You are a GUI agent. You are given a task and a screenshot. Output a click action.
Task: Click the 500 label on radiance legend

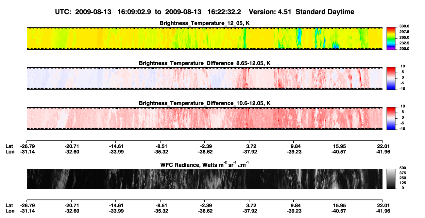[402, 168]
